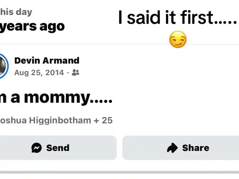
Task: Open the Devin Armand profile name link
Action: [x=47, y=60]
